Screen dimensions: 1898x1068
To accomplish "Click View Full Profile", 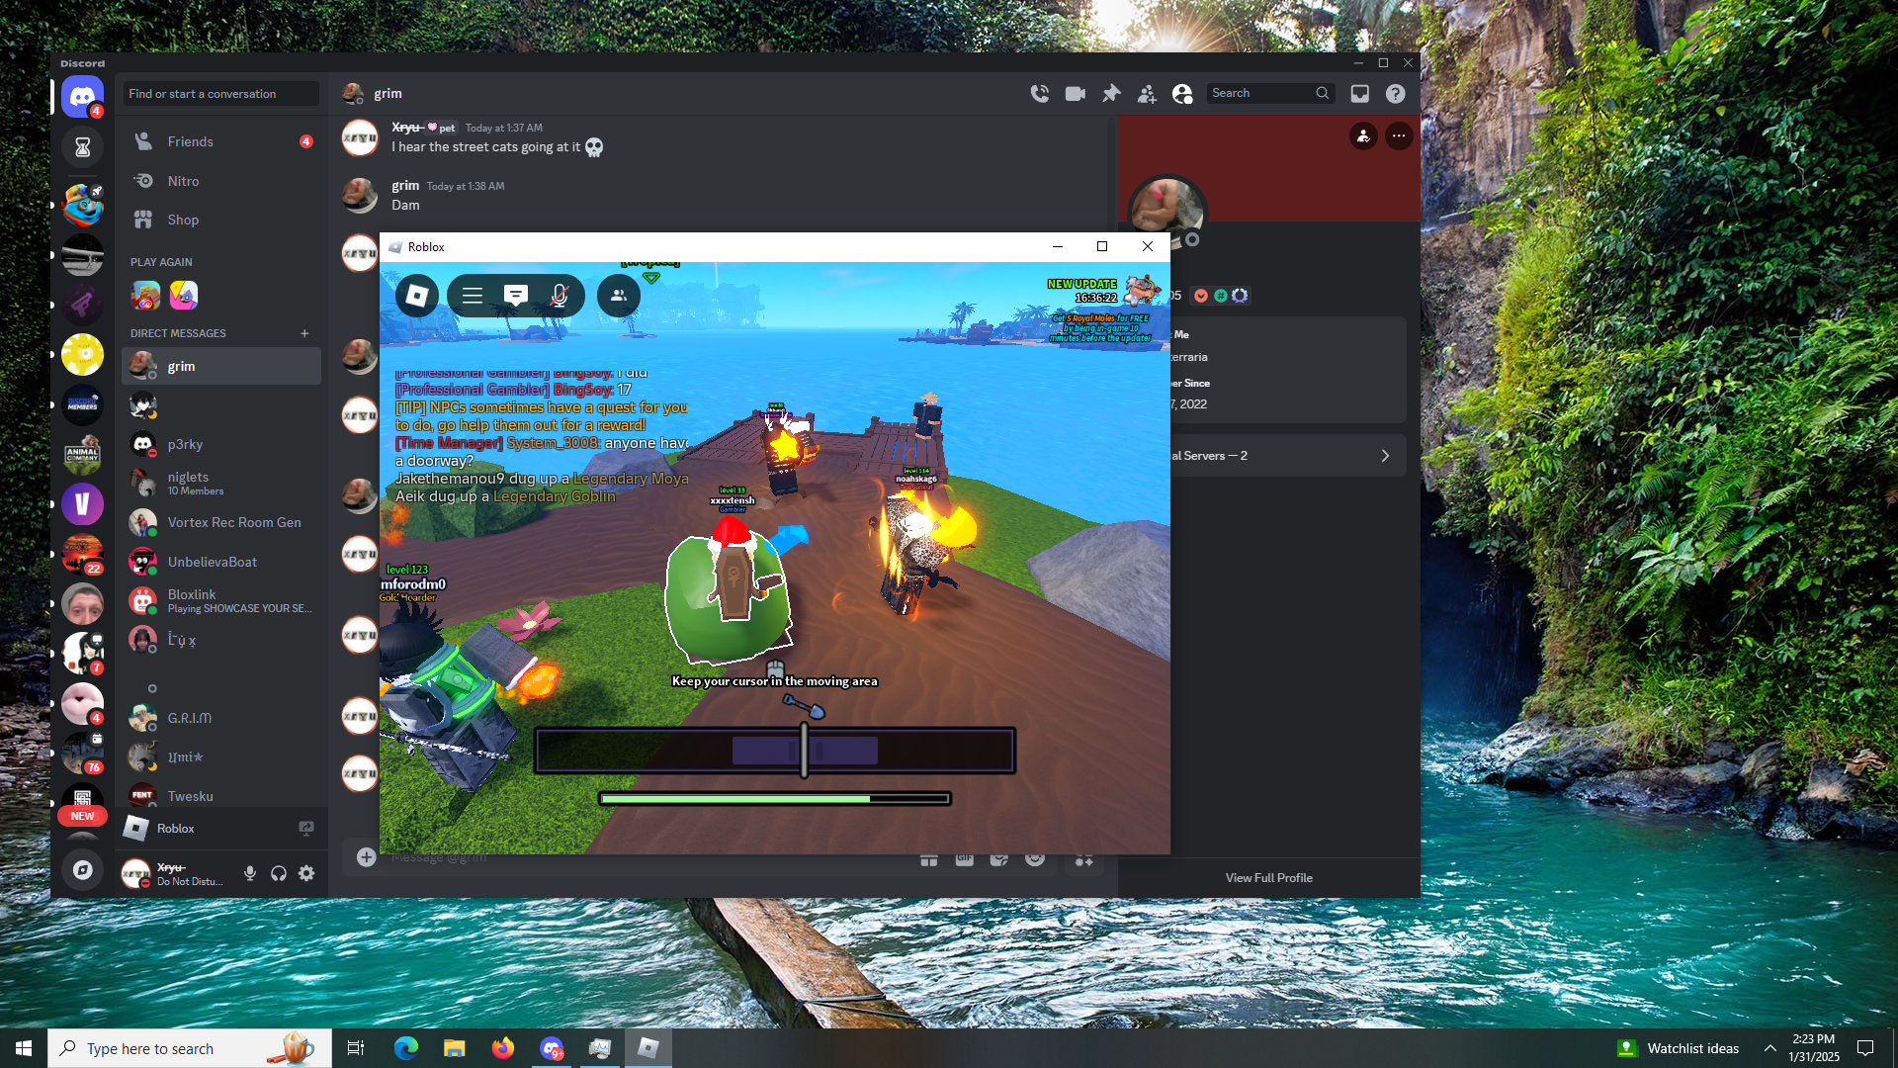I will click(1268, 877).
